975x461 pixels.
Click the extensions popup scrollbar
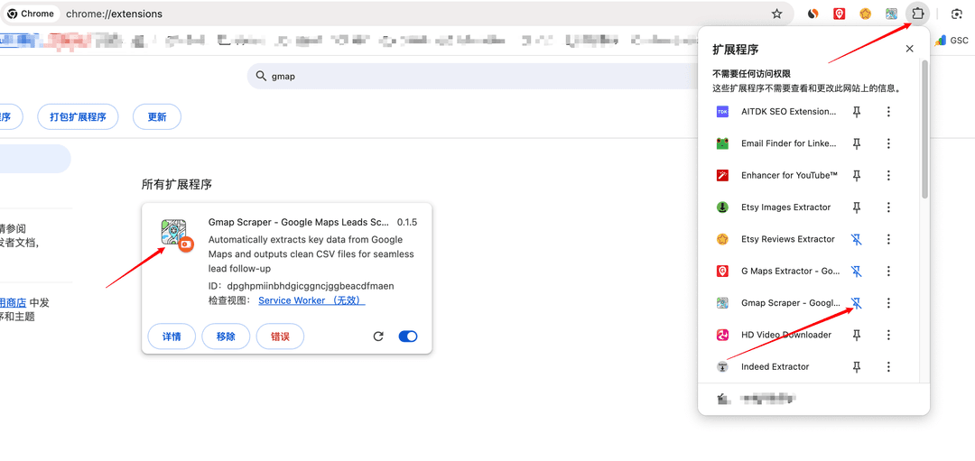tap(924, 129)
